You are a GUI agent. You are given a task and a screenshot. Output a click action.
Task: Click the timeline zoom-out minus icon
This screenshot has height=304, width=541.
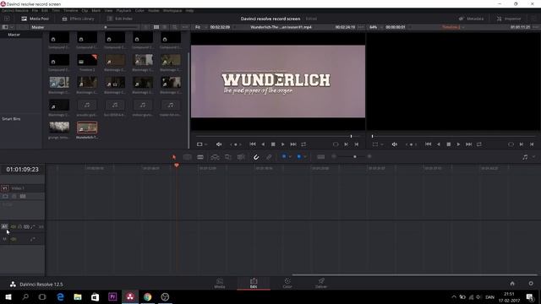tap(334, 156)
